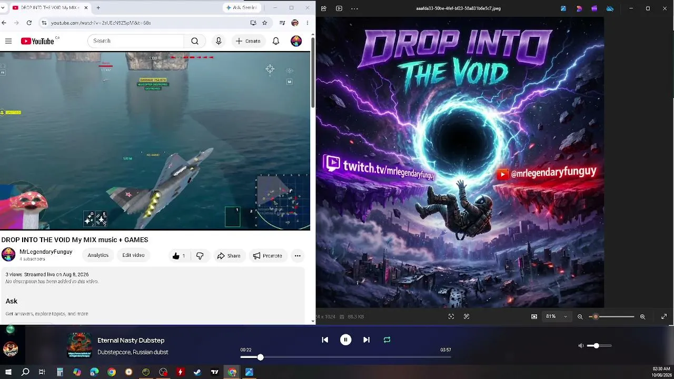Share the YouTube video
This screenshot has height=379, width=674.
pyautogui.click(x=229, y=256)
